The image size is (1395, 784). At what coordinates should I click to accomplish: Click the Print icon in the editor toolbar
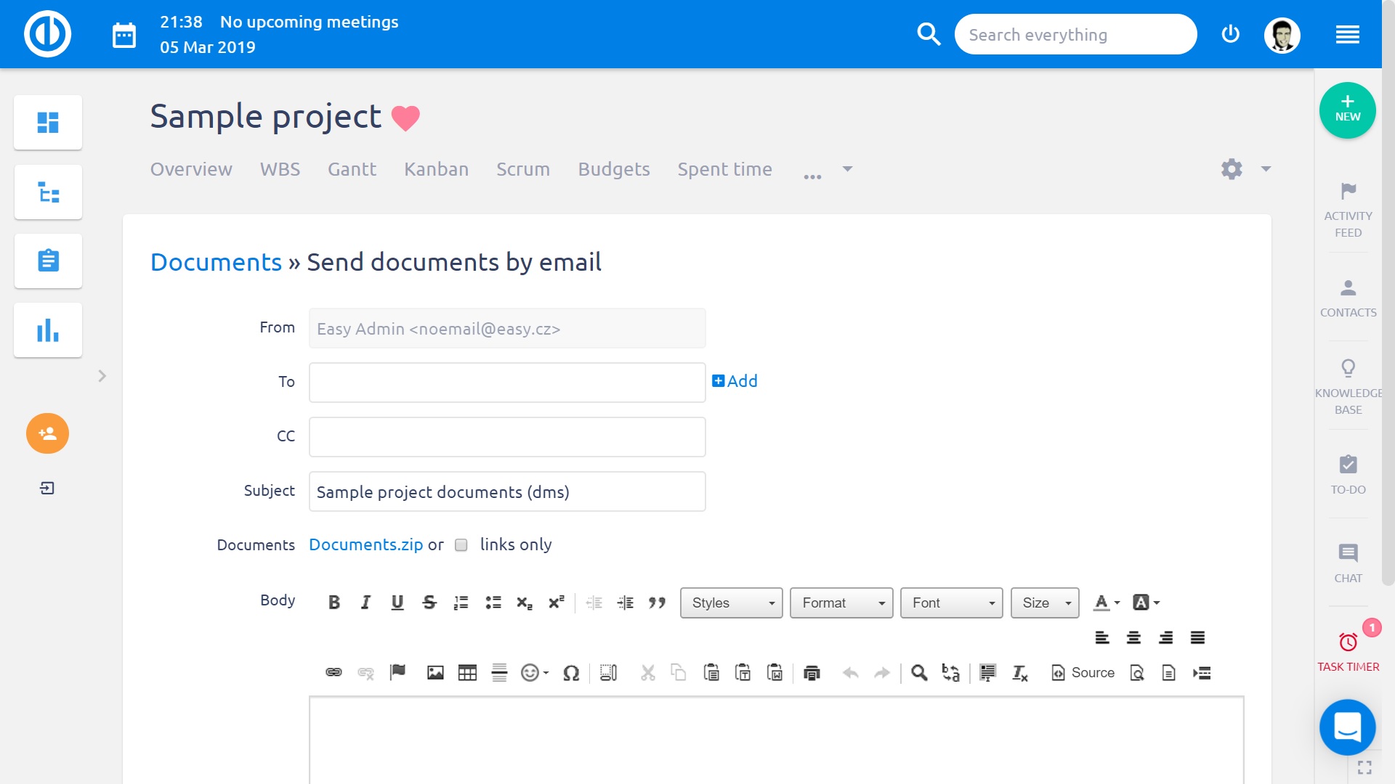[x=812, y=672]
